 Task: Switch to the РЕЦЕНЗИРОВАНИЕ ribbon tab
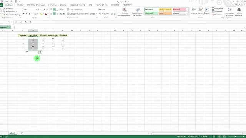pos(78,5)
